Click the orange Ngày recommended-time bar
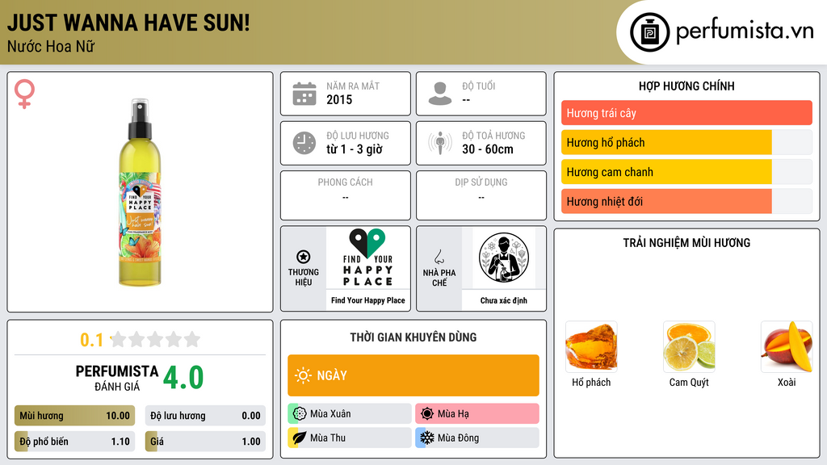Screen dimensions: 827x465 (x=413, y=375)
